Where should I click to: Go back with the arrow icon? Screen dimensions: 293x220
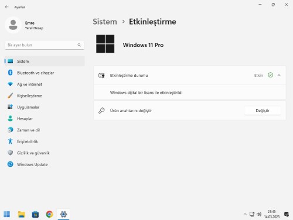(x=6, y=7)
